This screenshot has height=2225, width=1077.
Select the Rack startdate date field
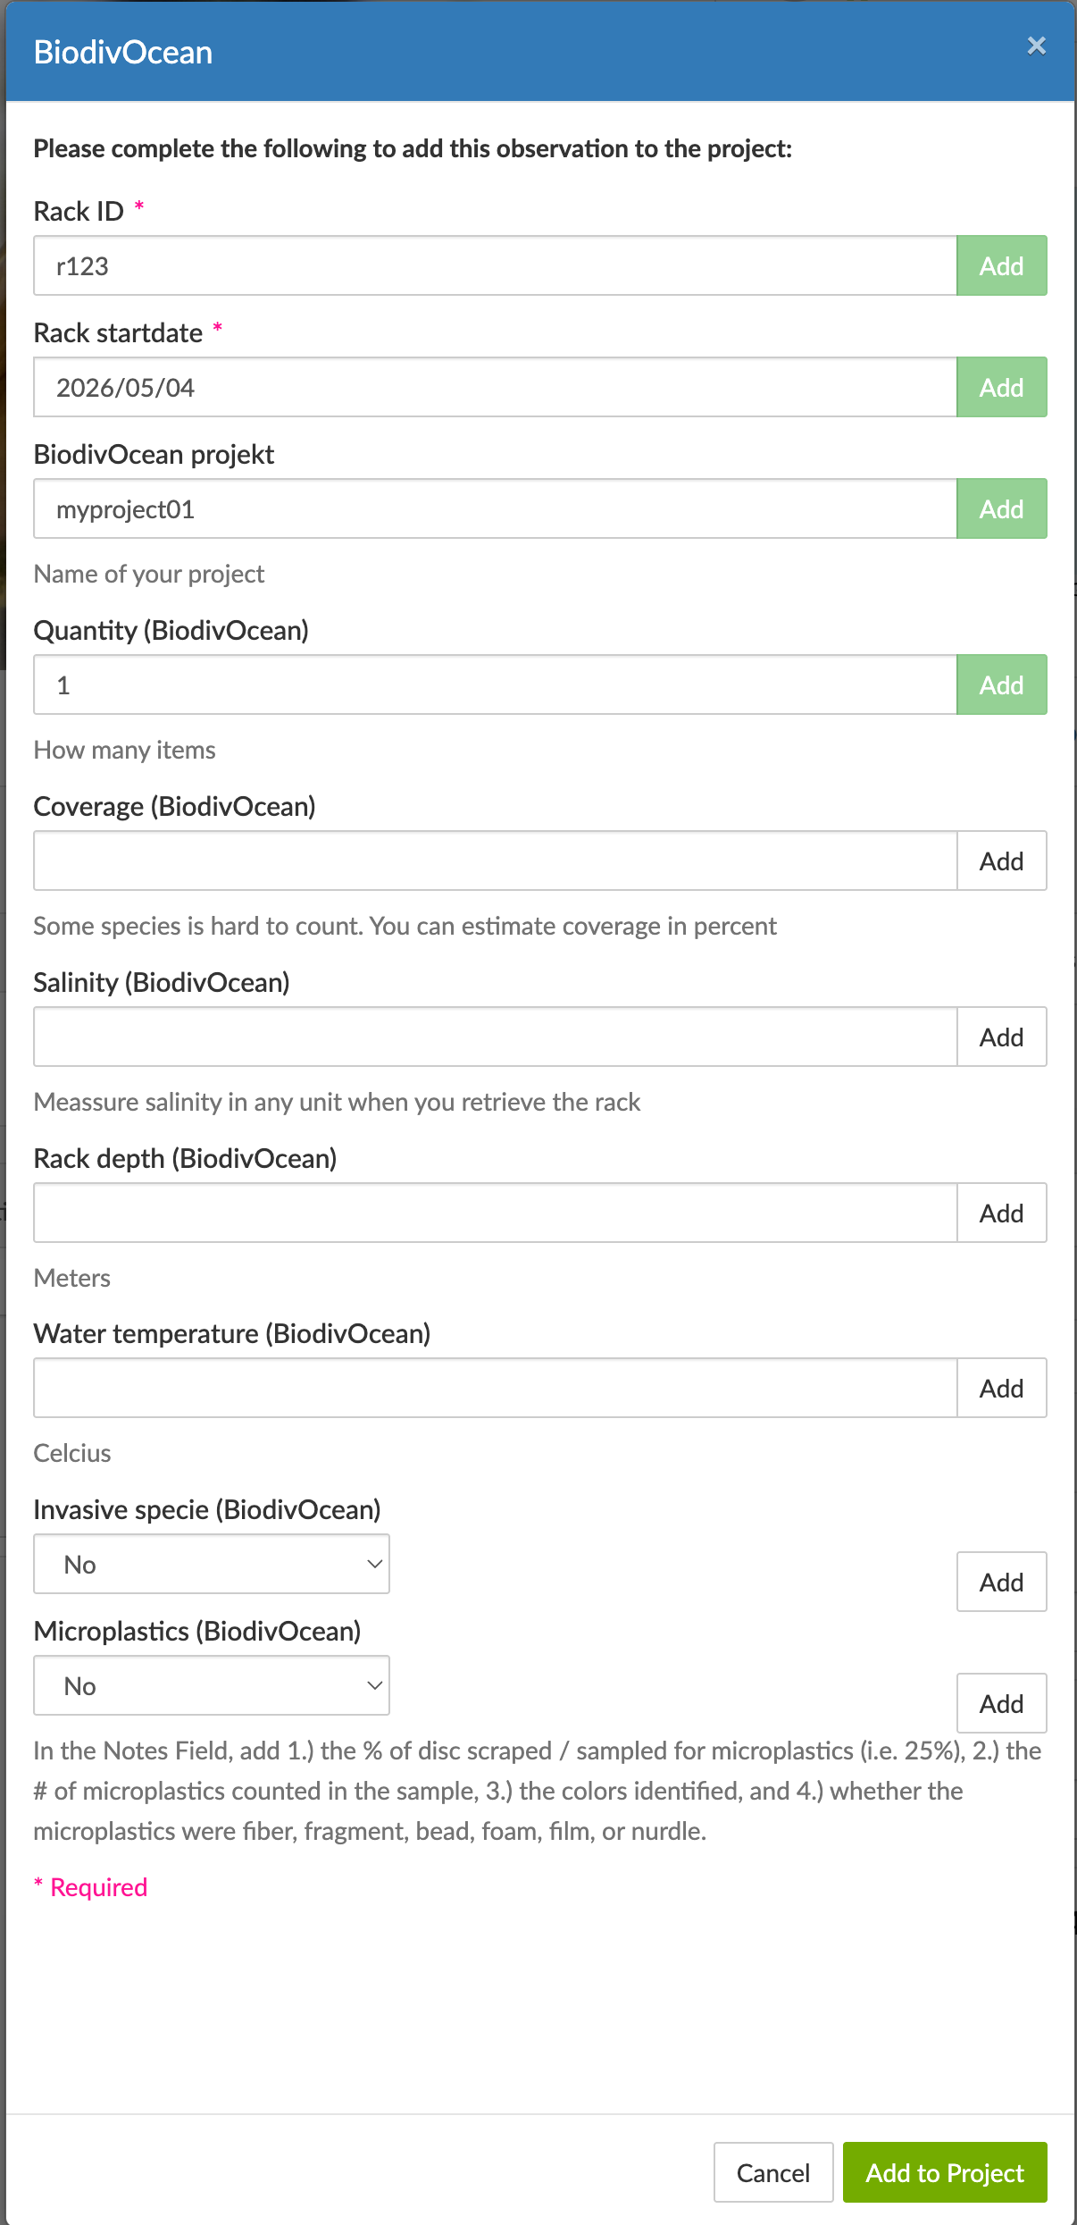click(496, 387)
